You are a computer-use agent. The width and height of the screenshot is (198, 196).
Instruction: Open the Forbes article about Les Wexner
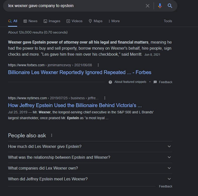[x=80, y=72]
